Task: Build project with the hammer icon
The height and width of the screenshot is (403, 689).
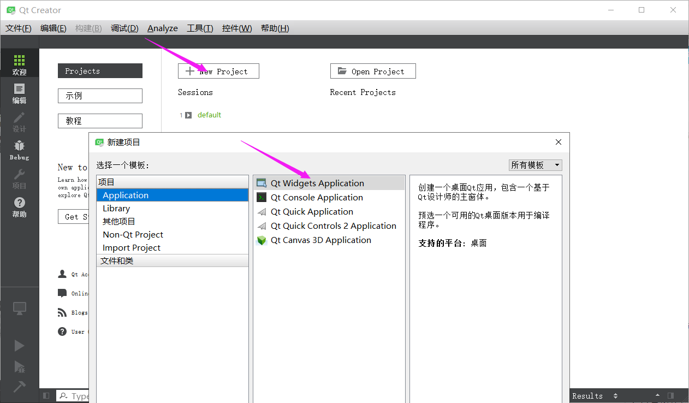Action: [x=19, y=386]
